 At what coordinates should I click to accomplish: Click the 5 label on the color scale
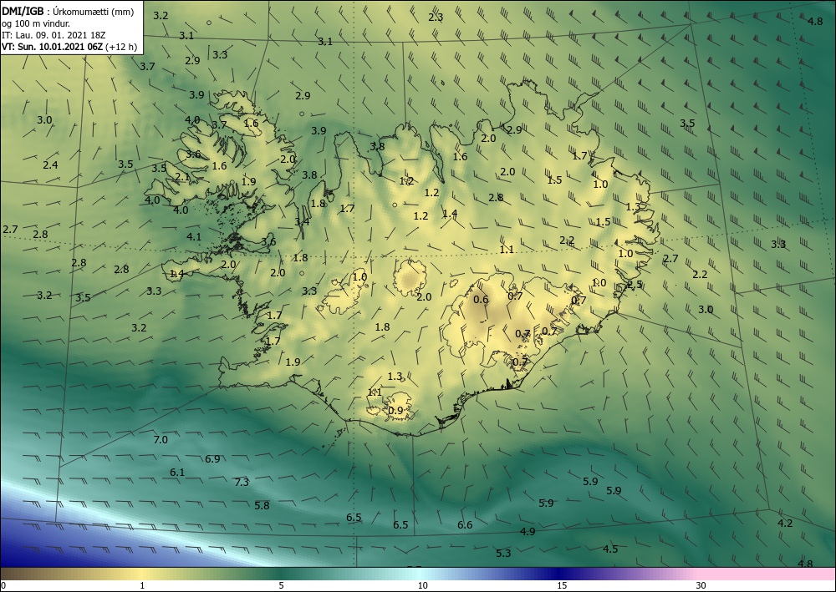(x=281, y=585)
